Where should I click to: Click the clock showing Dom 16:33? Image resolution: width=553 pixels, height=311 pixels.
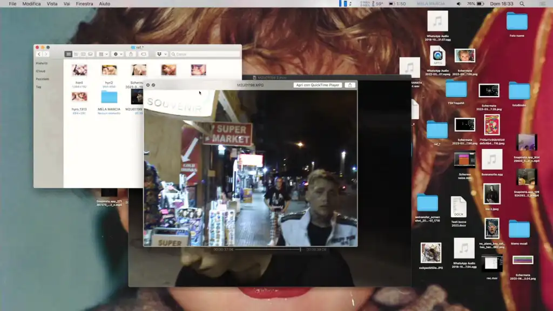502,4
